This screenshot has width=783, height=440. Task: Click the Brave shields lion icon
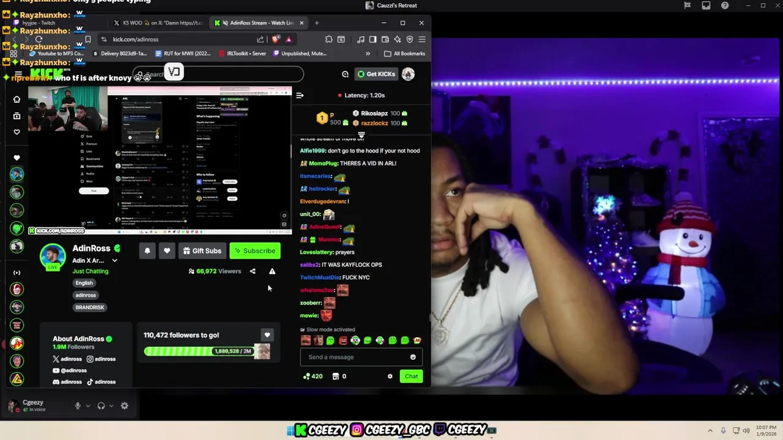[x=276, y=39]
